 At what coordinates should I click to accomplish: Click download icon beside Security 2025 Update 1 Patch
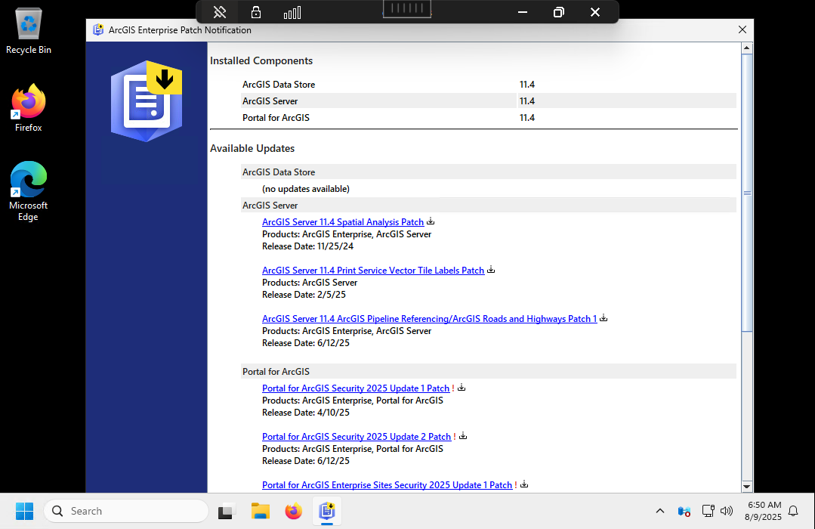point(462,388)
